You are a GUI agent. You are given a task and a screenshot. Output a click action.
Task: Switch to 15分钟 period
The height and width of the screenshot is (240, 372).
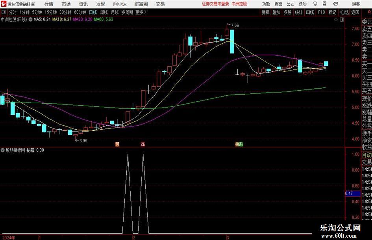[x=50, y=12]
